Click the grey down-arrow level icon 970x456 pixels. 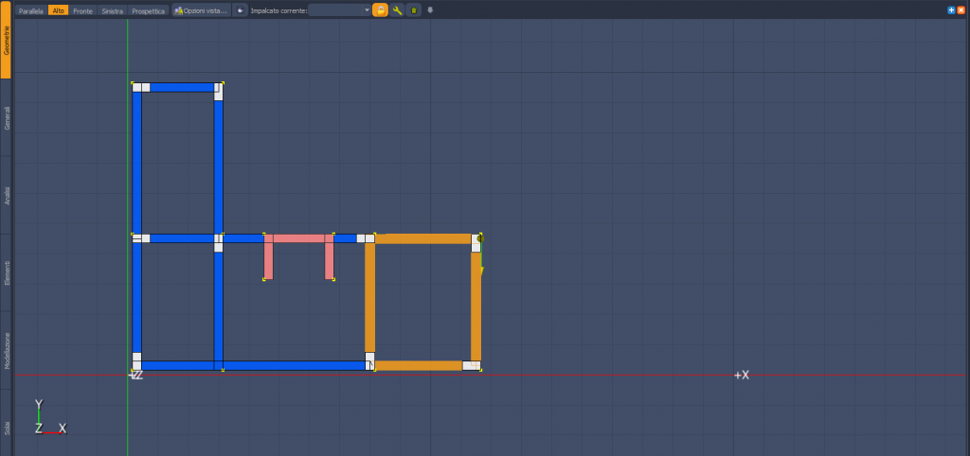(431, 10)
